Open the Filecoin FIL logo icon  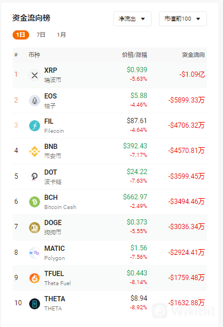pos(34,126)
